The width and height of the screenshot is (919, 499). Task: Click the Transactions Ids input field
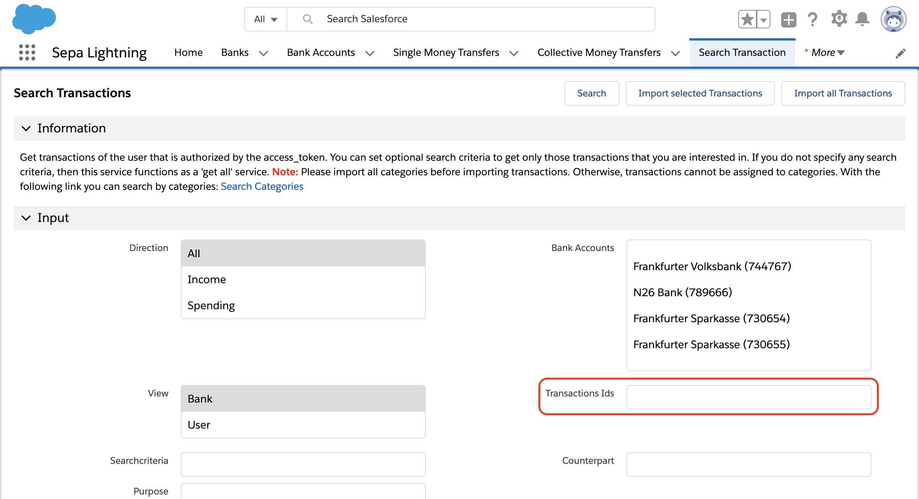coord(749,397)
